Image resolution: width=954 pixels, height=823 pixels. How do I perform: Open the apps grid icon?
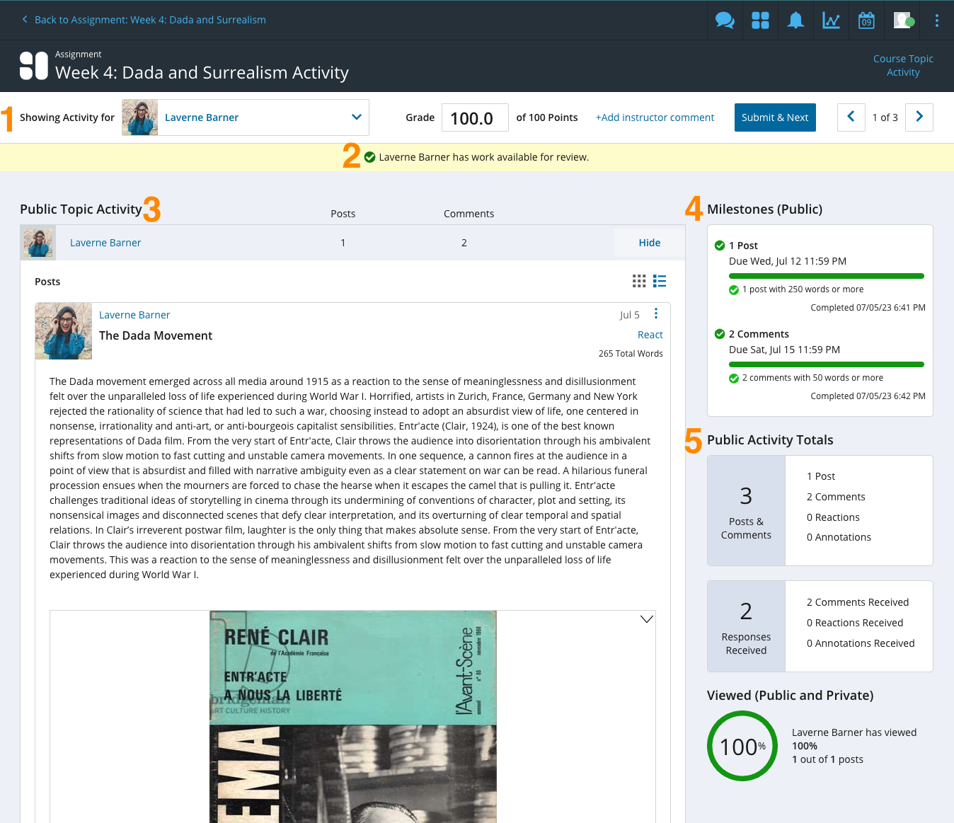(759, 20)
